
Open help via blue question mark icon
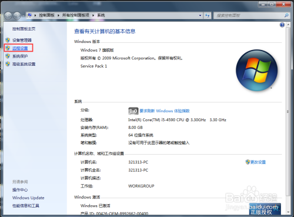(282, 25)
